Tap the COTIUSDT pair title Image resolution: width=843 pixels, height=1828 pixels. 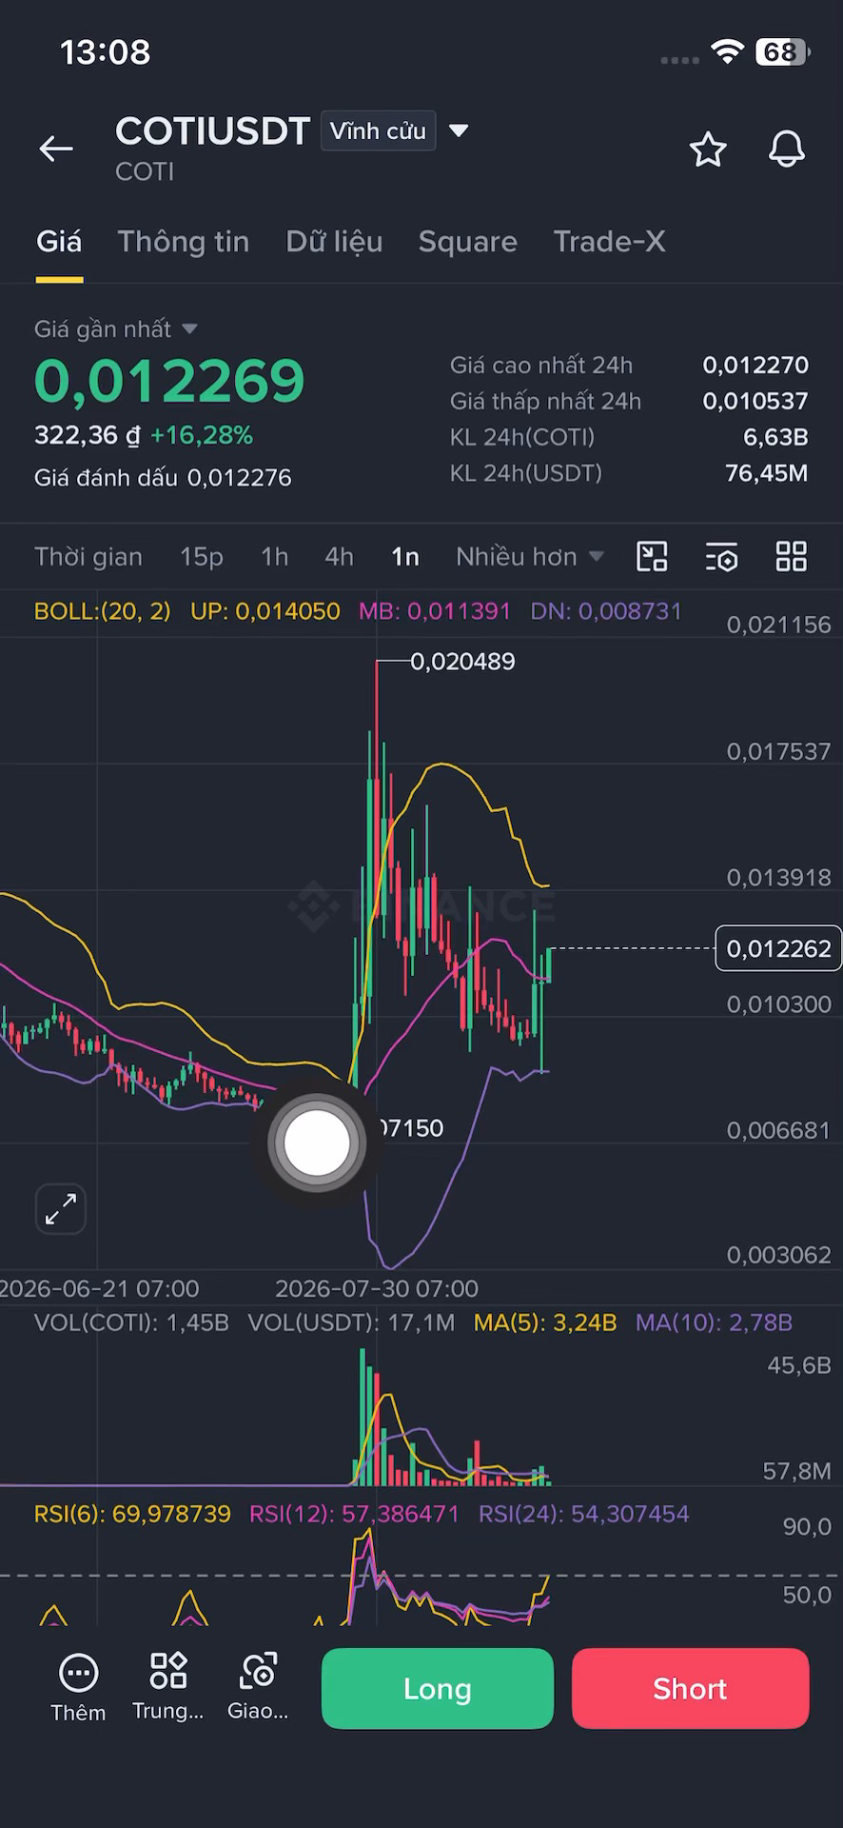click(213, 131)
